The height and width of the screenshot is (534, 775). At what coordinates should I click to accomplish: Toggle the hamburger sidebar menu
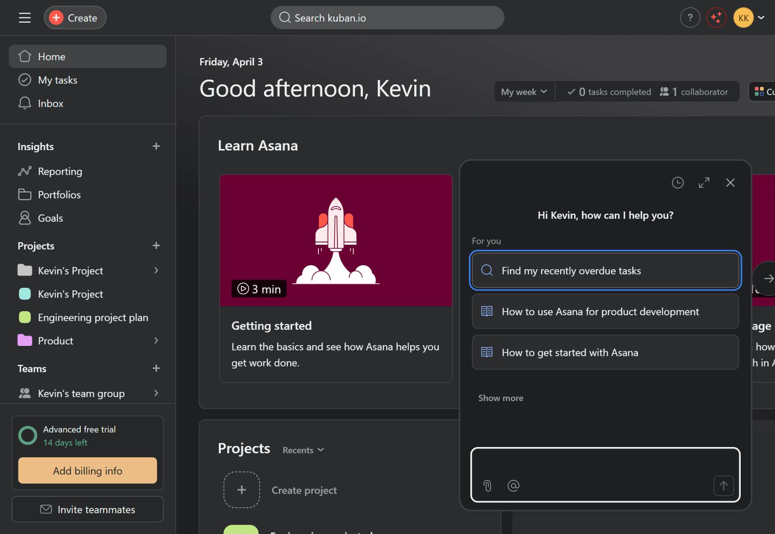25,18
